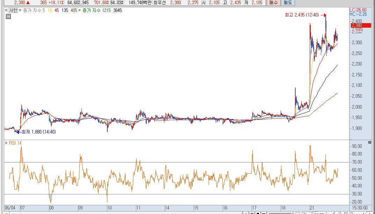Viewport: 375px width, 214px height.
Task: Click the 90,00 RSI axis label
Action: point(357,146)
